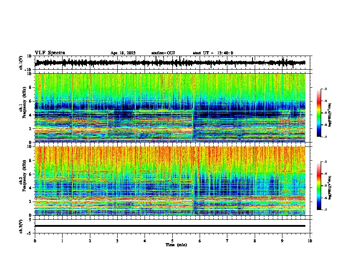
Task: Click the flat black ch.3 signal line
Action: [x=170, y=226]
